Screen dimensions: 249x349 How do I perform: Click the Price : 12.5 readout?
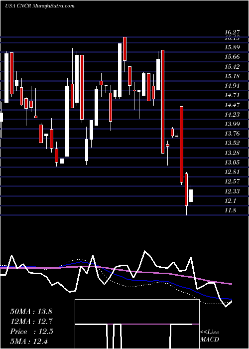tap(31, 332)
